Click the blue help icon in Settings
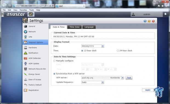 (x=145, y=21)
